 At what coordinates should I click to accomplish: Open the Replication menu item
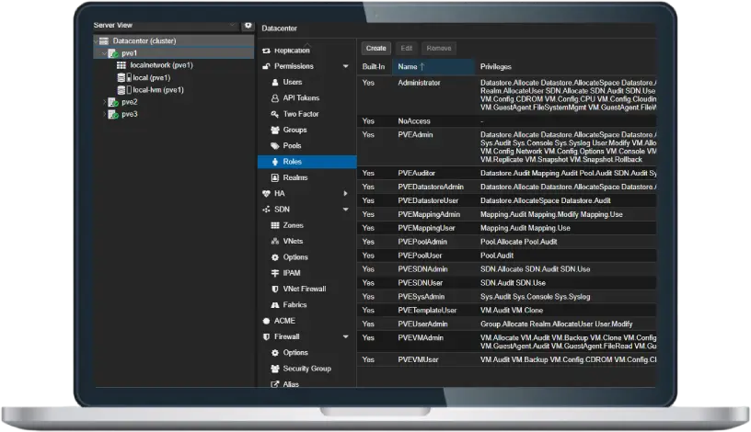(307, 51)
